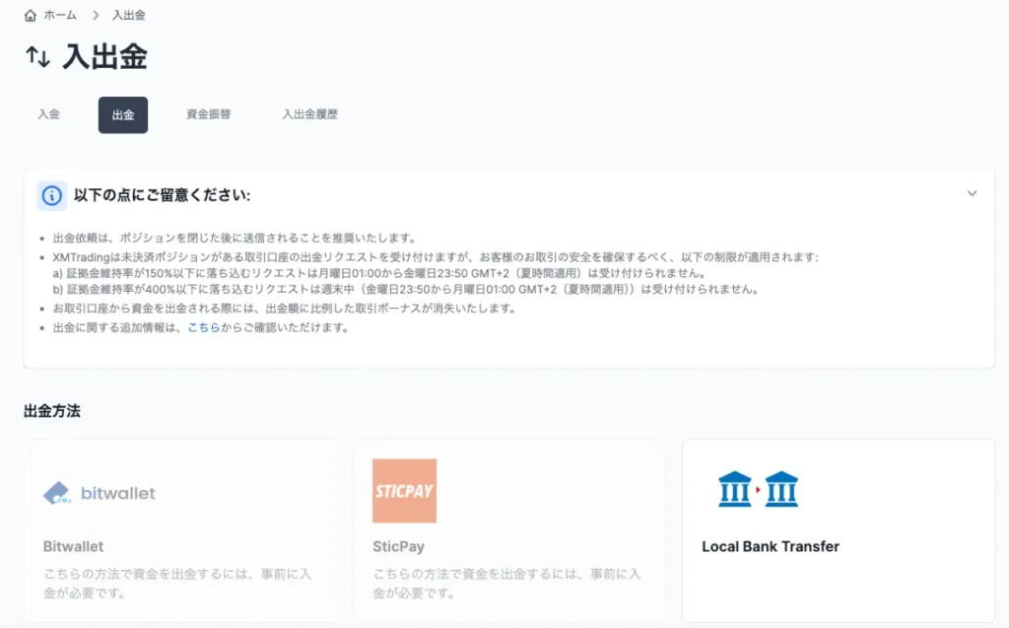
Task: Click the twin bank buildings icon for Local Bank Transfer
Action: (759, 488)
